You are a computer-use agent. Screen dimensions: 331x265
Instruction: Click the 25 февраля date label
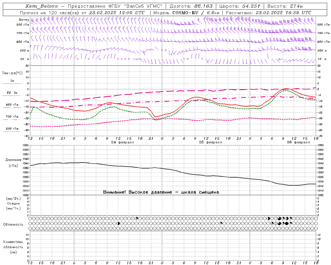pos(210,142)
